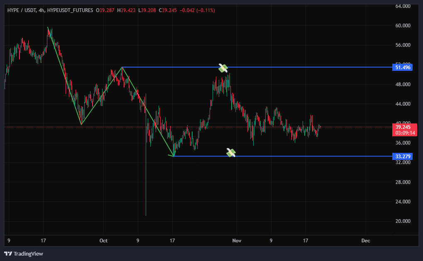Click the bottom of the long wick candle

[x=146, y=215]
